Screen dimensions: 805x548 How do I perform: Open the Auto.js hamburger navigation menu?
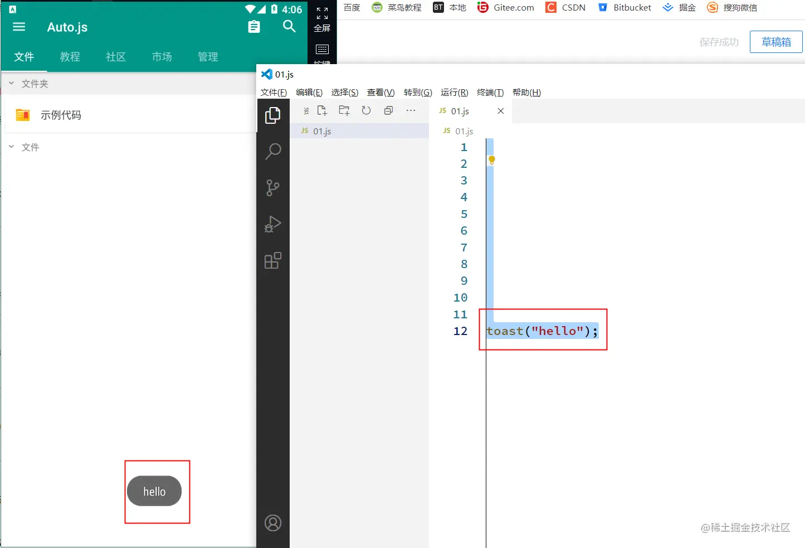pyautogui.click(x=19, y=27)
